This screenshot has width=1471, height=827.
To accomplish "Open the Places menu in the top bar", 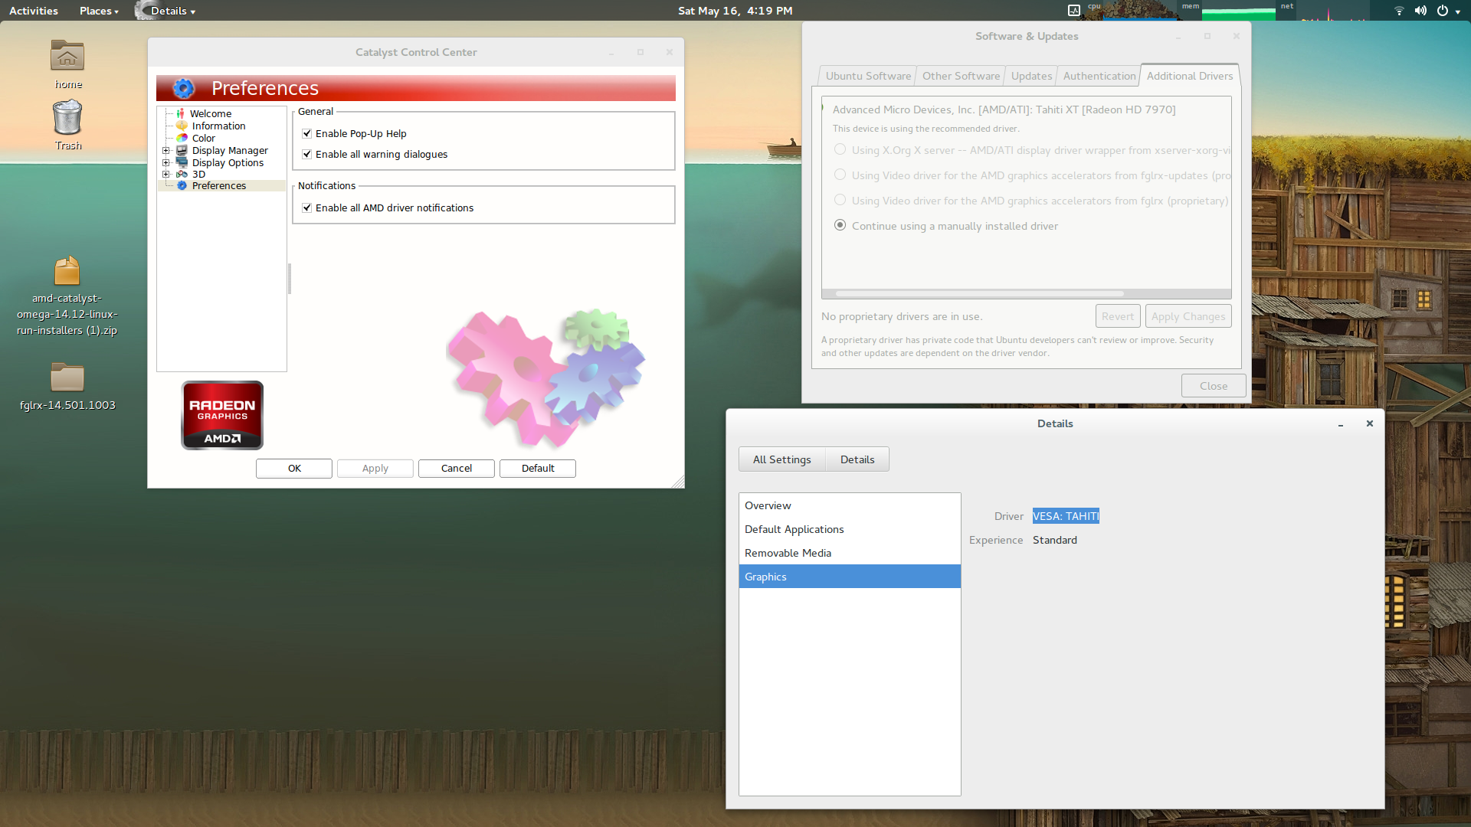I will coord(96,11).
